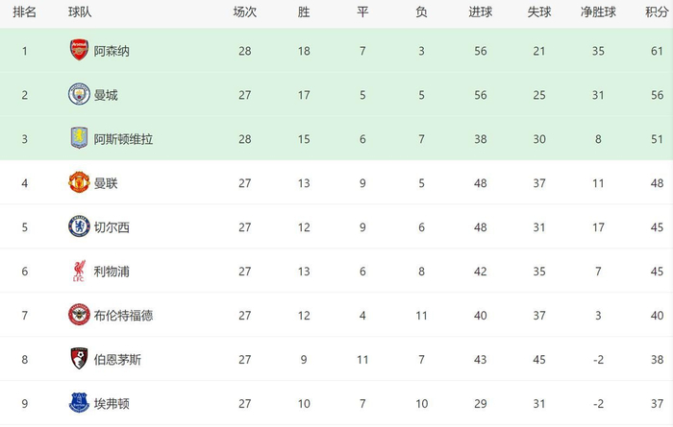
Task: Click the 布伦特福德 team name
Action: click(x=123, y=315)
